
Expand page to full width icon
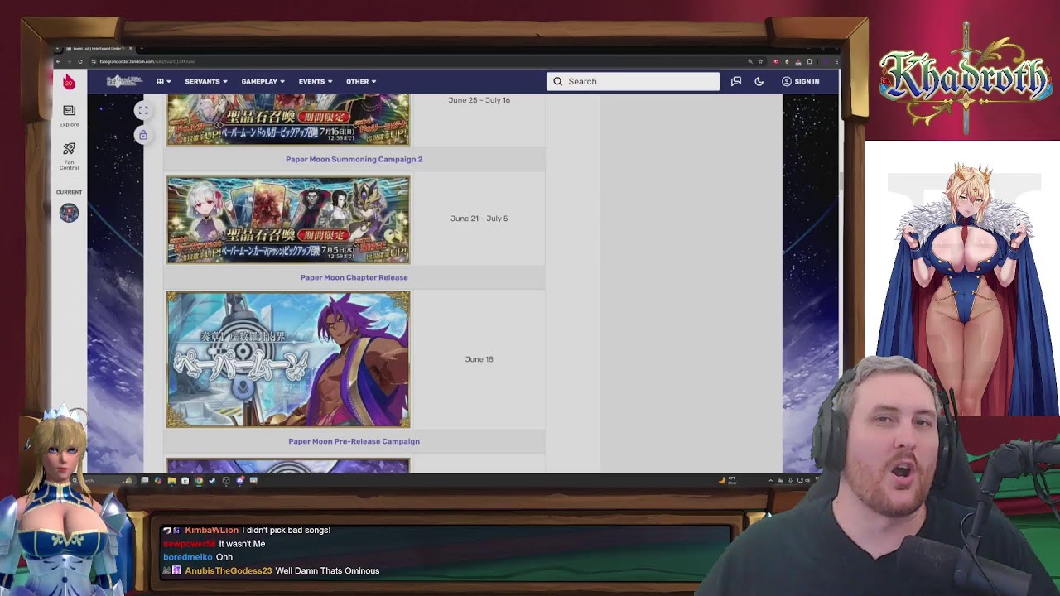coord(143,110)
